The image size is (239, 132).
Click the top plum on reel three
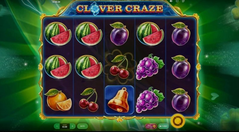point(119,34)
